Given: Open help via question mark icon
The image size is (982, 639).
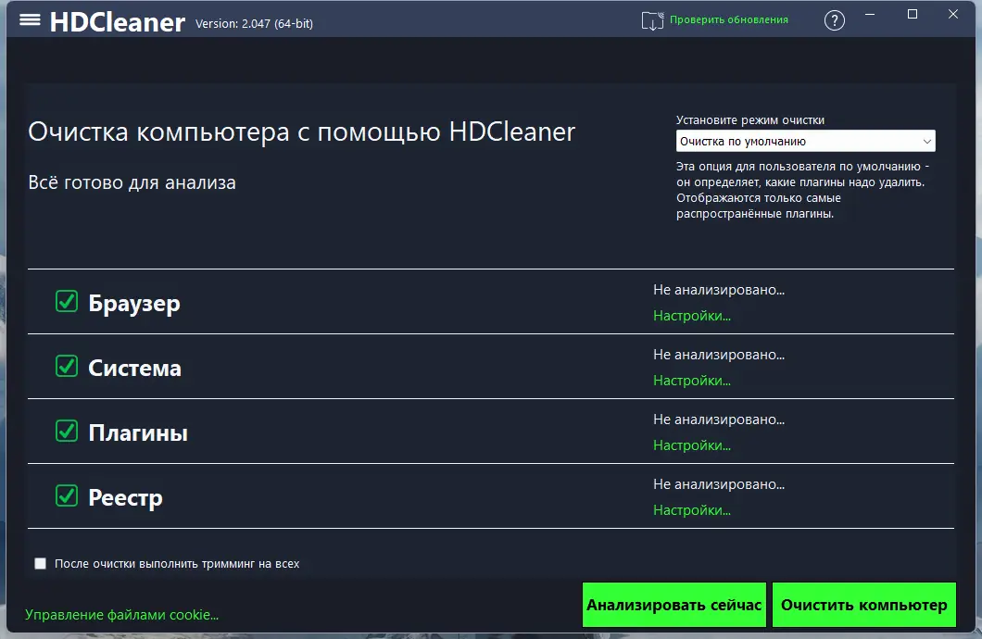Looking at the screenshot, I should coord(834,20).
